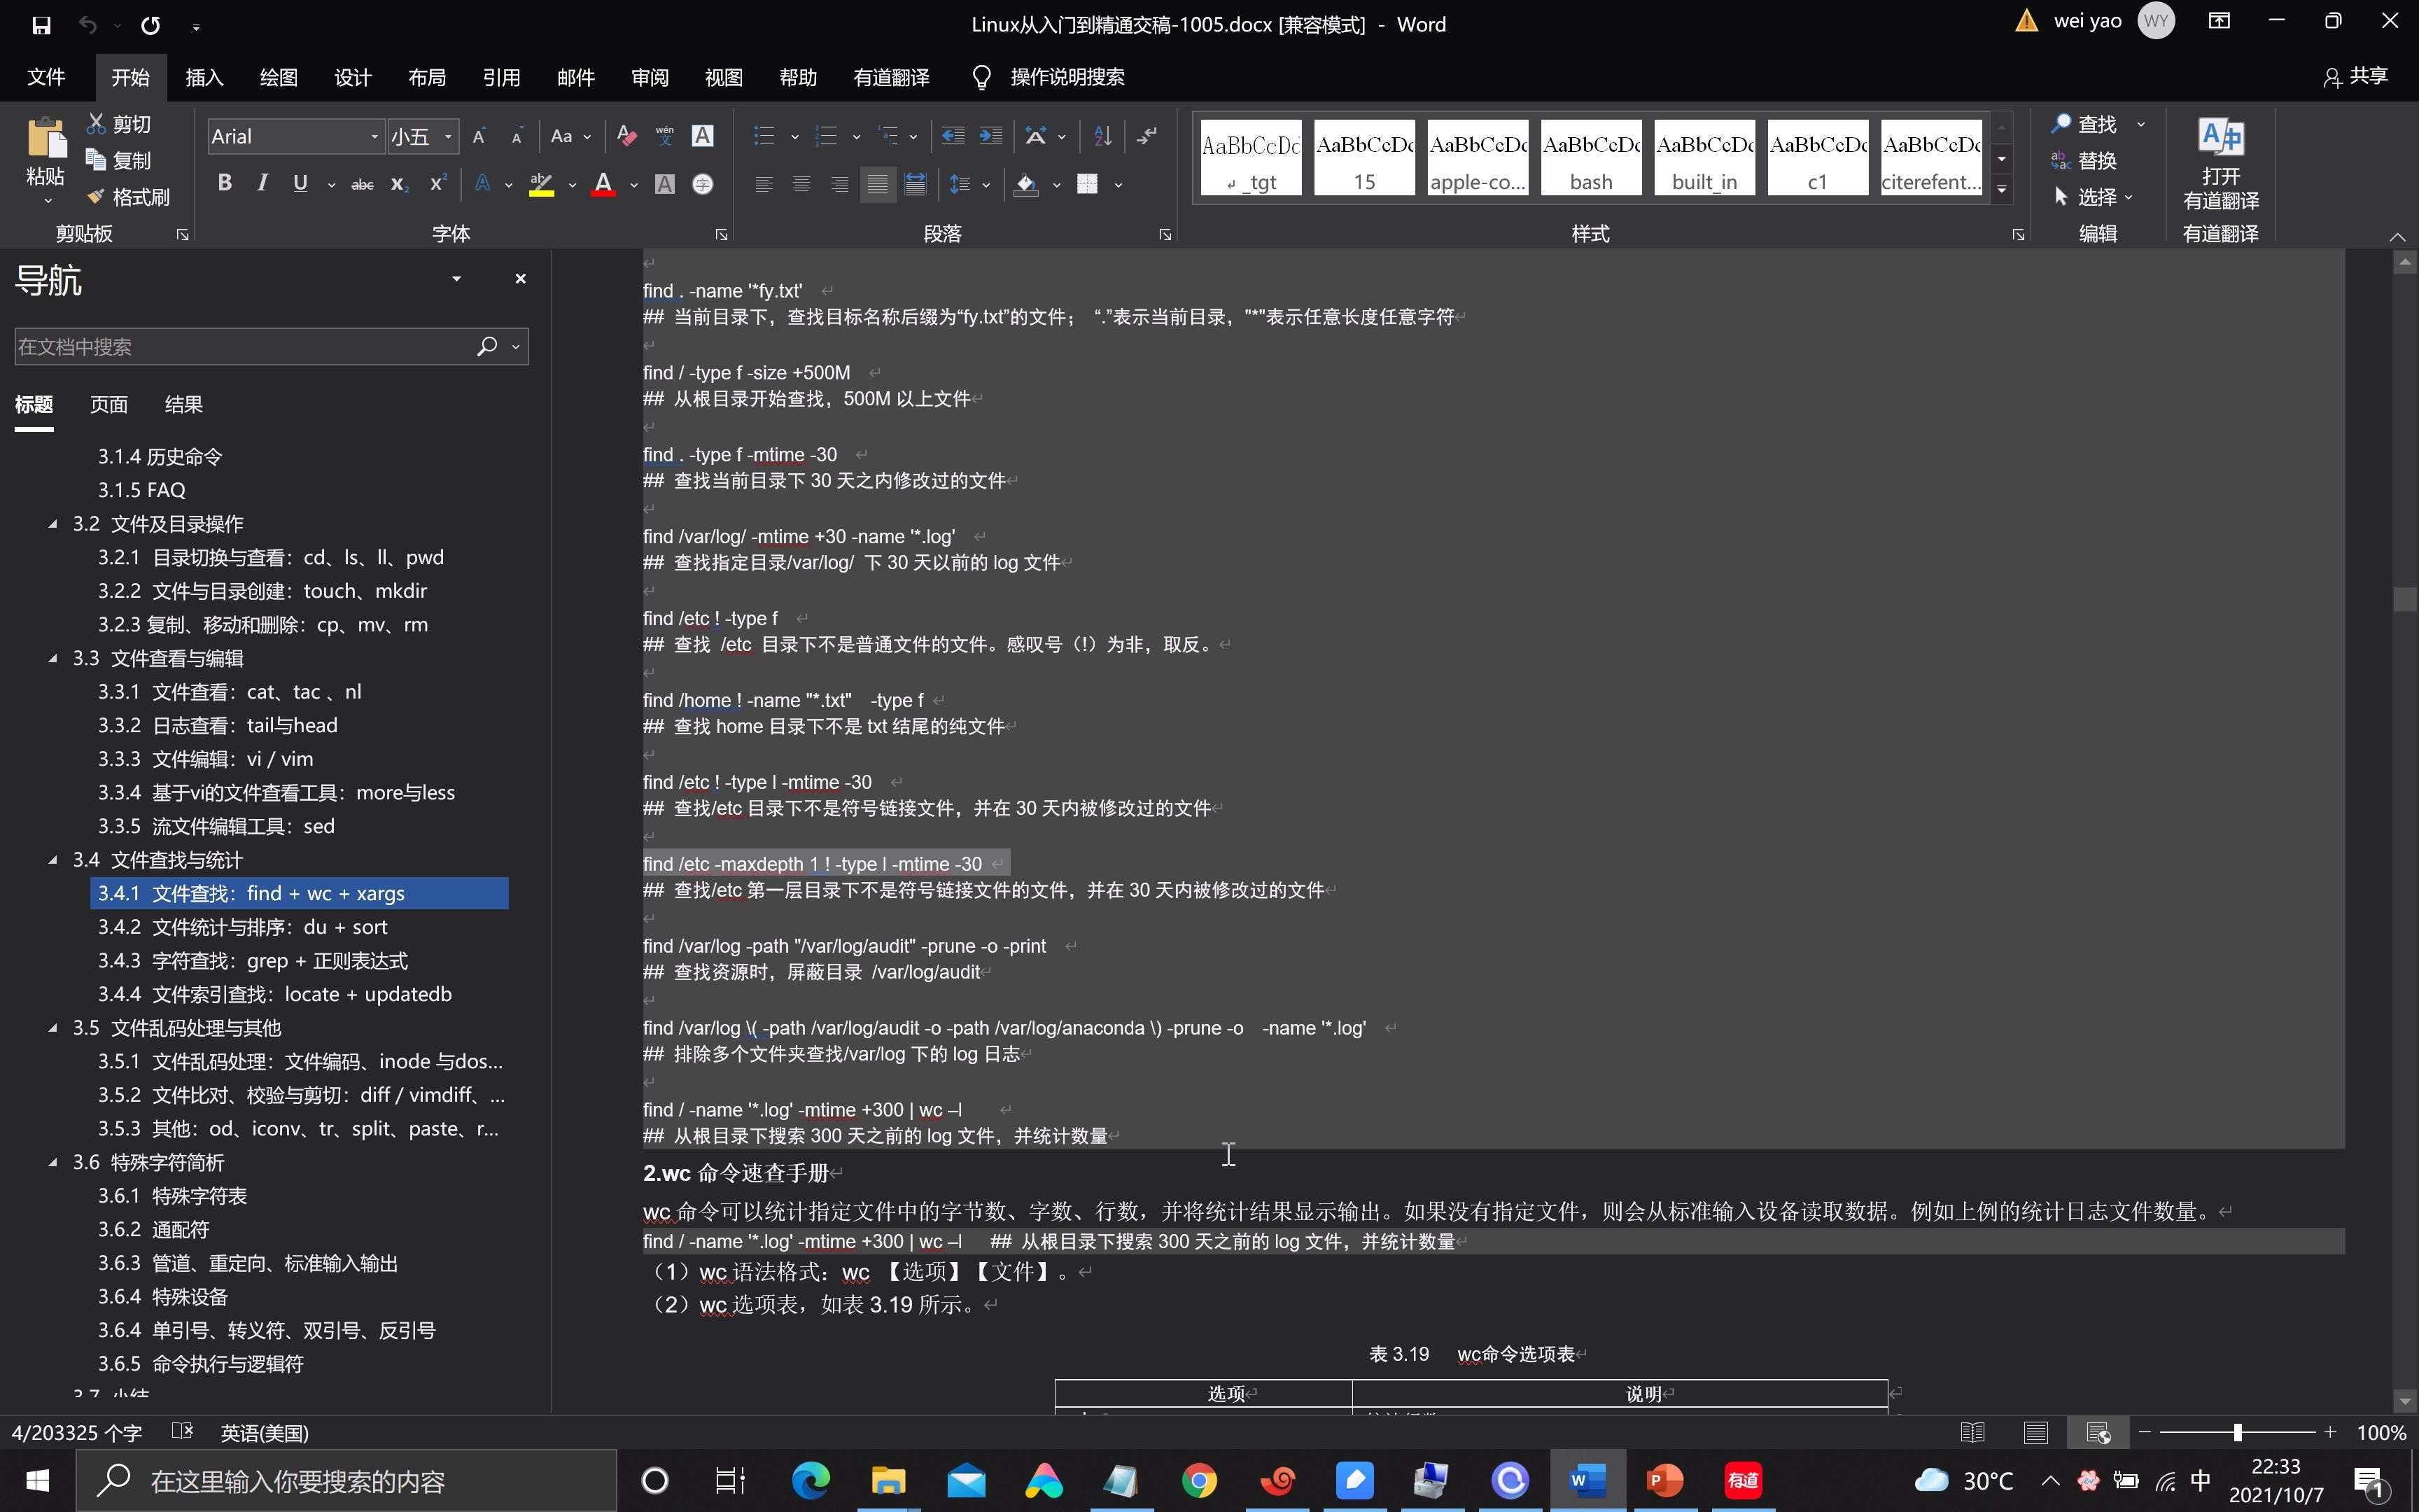The image size is (2419, 1512).
Task: Toggle Bold formatting
Action: click(224, 183)
